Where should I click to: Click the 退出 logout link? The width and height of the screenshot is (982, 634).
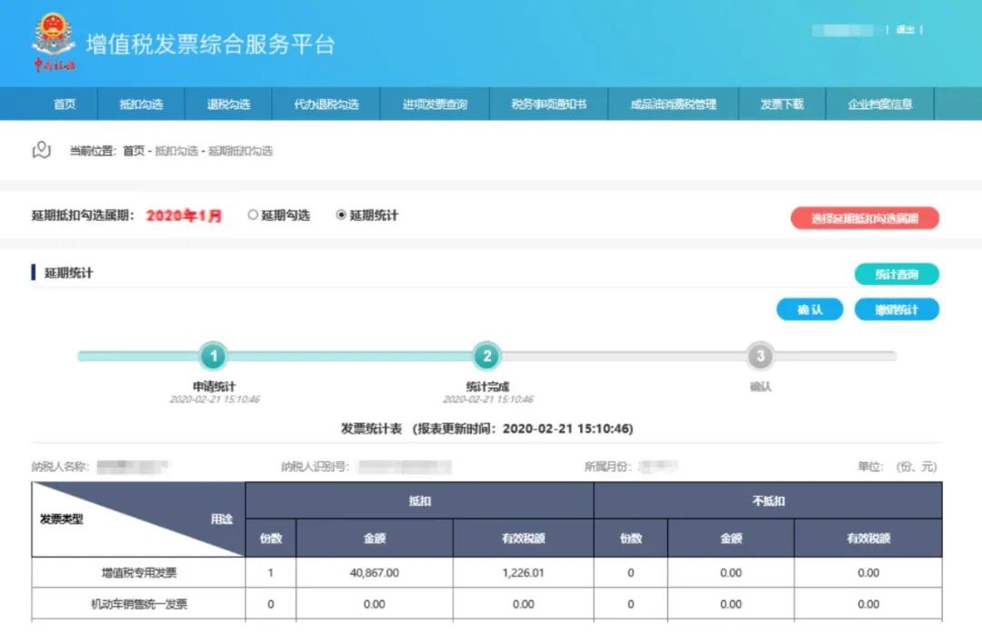905,29
